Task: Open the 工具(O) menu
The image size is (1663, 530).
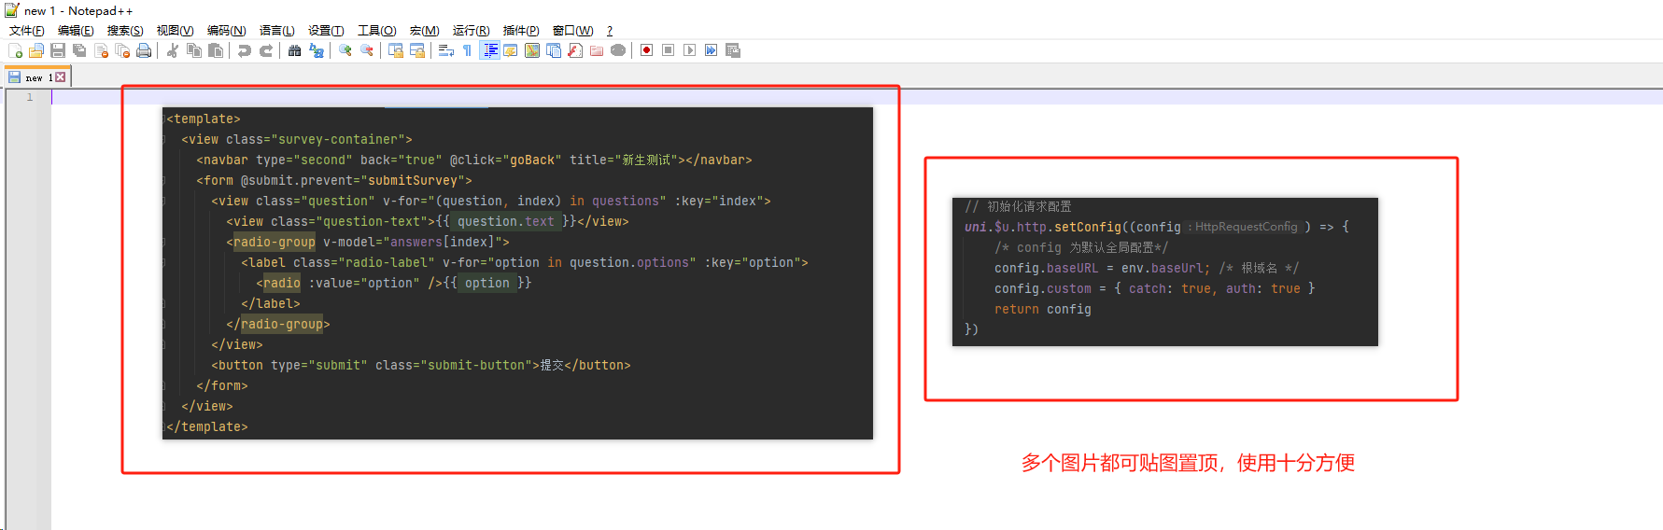Action: point(376,31)
